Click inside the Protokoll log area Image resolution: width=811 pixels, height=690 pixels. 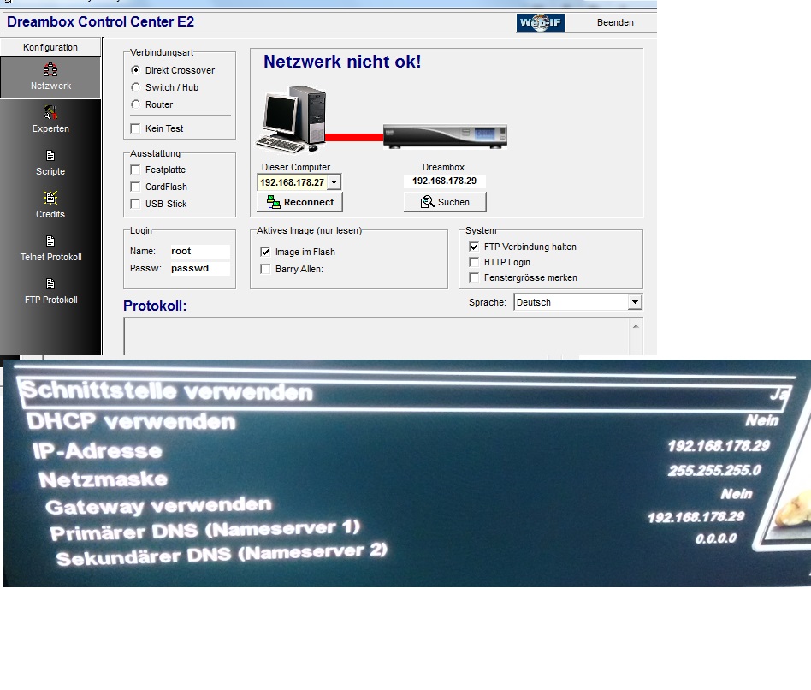(x=376, y=336)
